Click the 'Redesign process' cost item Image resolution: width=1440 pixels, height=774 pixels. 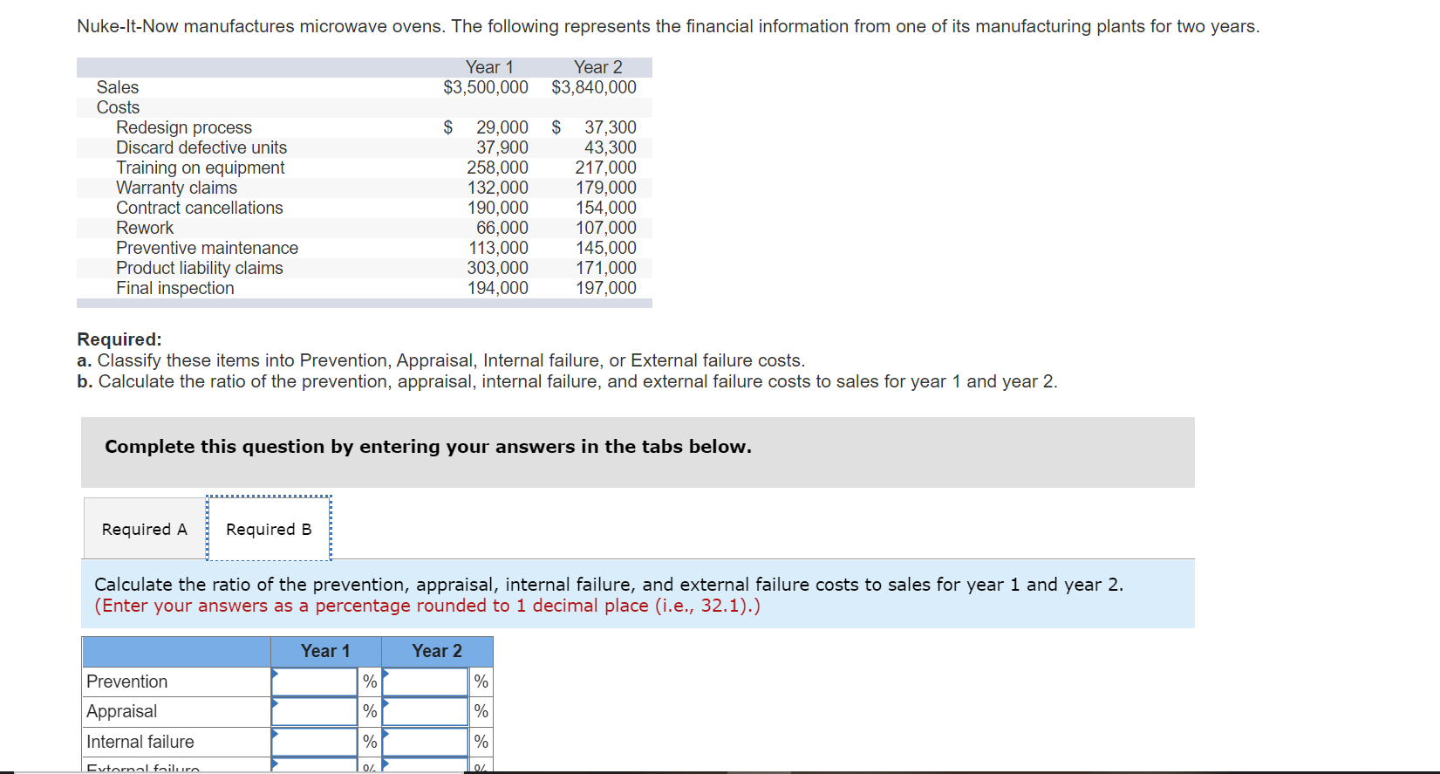[x=184, y=127]
